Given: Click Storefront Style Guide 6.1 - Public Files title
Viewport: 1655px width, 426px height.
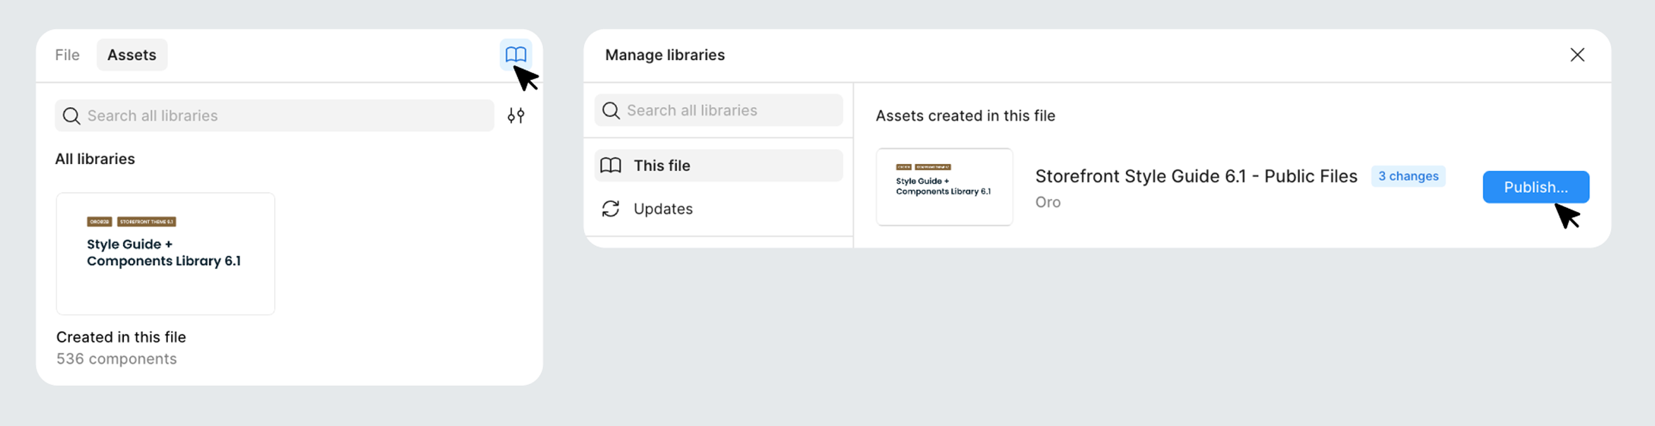Looking at the screenshot, I should coord(1196,176).
